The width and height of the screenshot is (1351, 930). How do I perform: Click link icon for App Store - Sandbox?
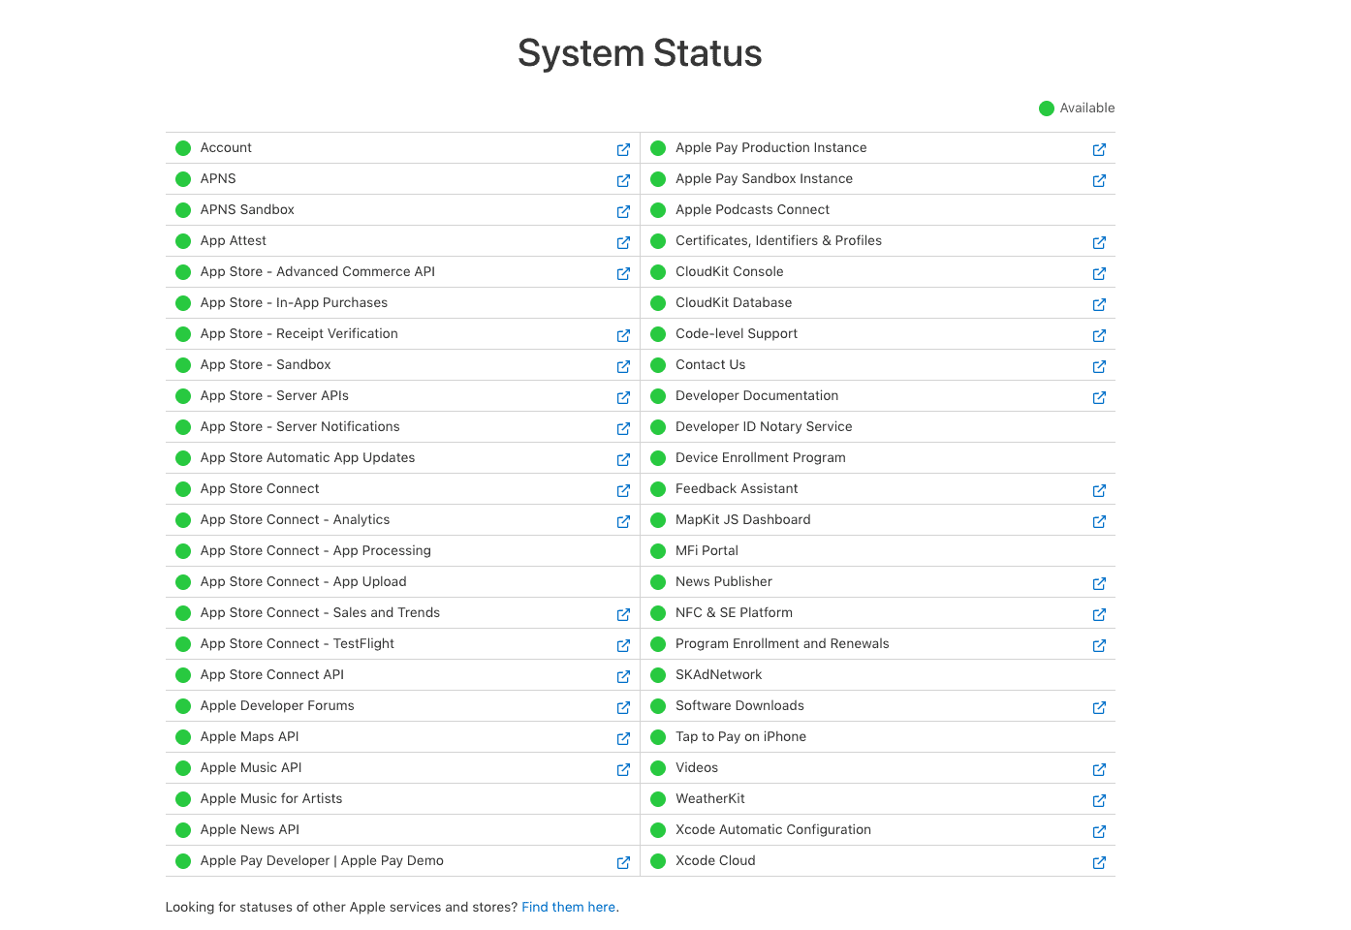(623, 366)
